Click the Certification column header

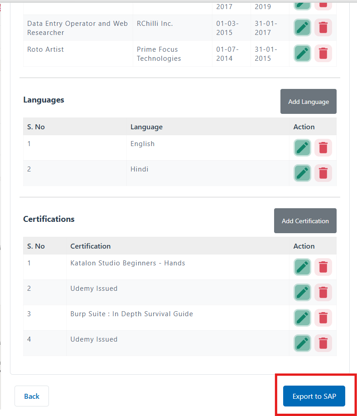90,246
